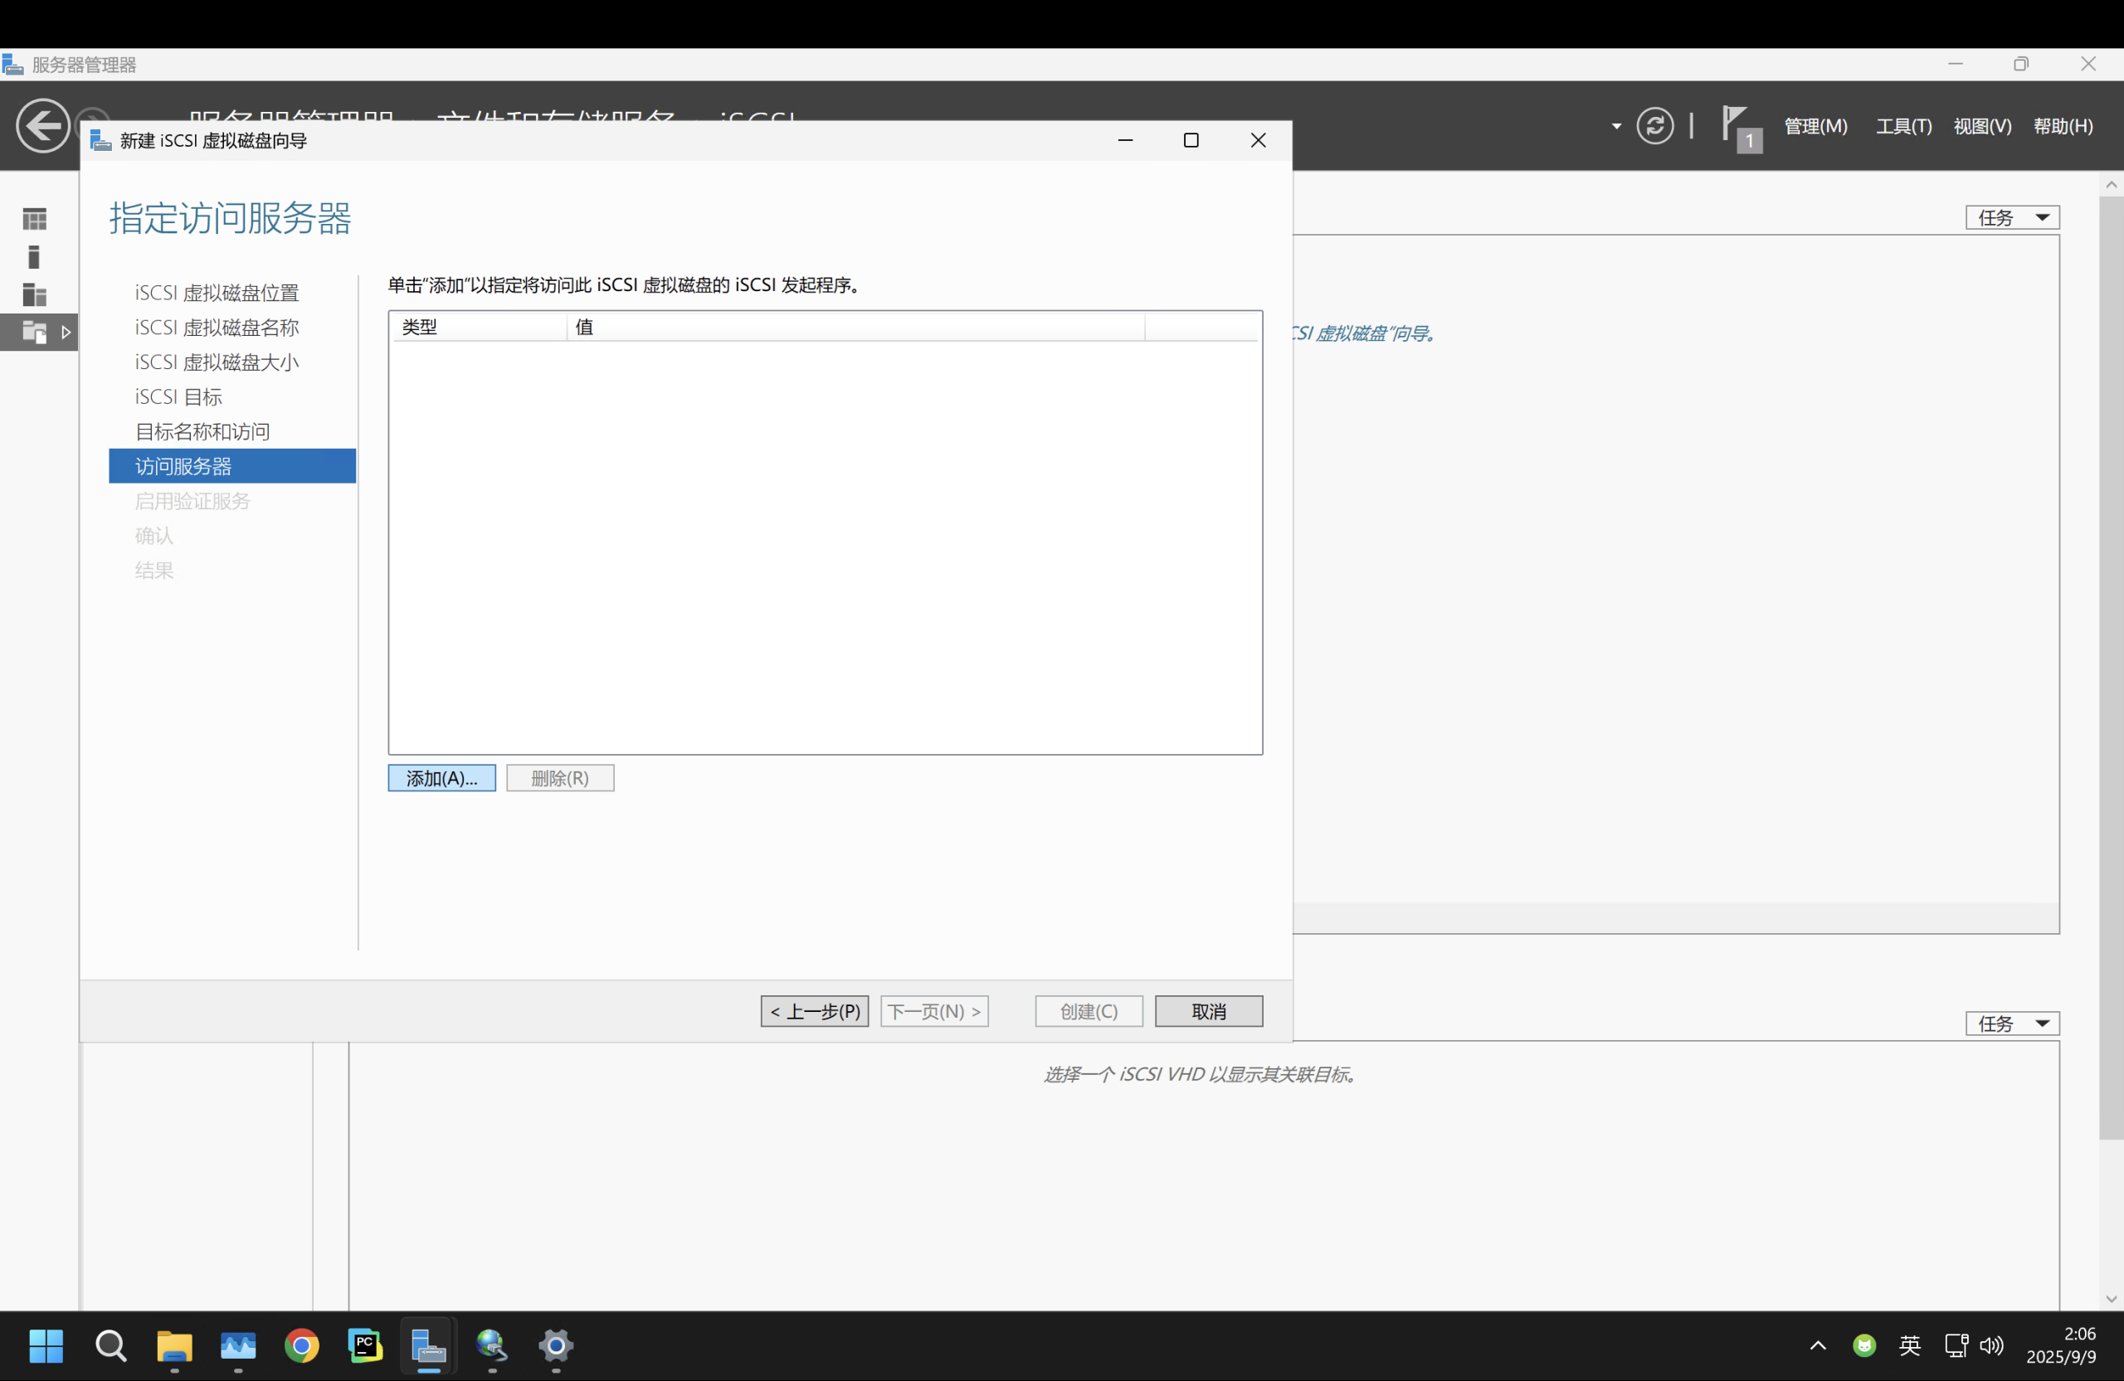This screenshot has height=1381, width=2124.
Task: Click the 下一页(N) button in the wizard
Action: pyautogui.click(x=933, y=1011)
